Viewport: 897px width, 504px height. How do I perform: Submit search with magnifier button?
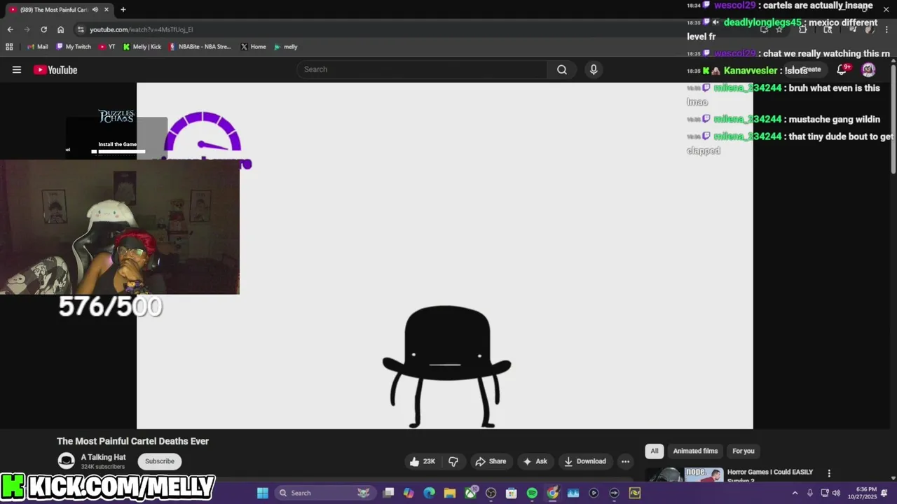click(562, 69)
